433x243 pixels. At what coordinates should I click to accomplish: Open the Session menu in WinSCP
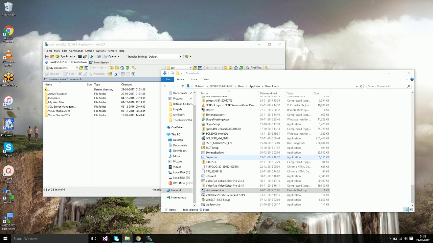pos(90,51)
